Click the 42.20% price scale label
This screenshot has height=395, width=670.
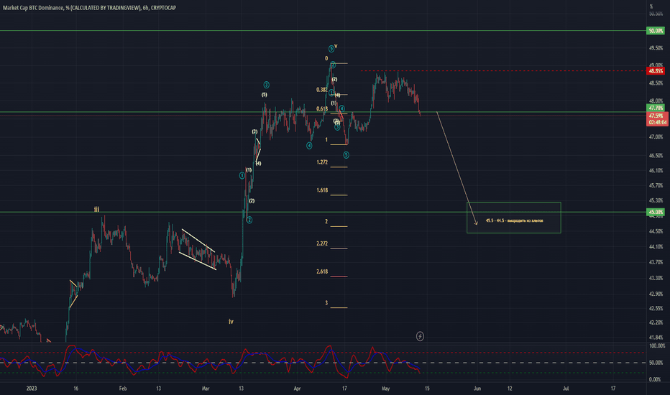tap(656, 322)
